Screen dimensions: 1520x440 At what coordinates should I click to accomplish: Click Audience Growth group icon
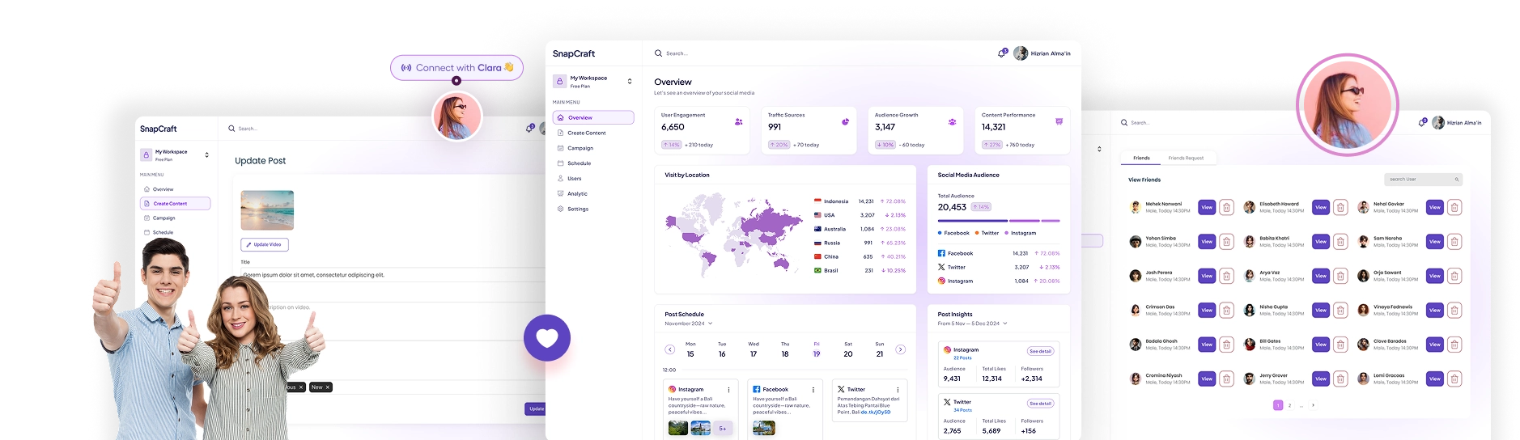click(952, 122)
